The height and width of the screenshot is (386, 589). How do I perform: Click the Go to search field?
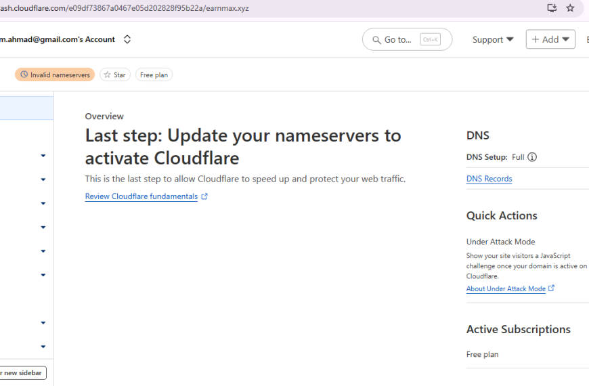pyautogui.click(x=407, y=39)
